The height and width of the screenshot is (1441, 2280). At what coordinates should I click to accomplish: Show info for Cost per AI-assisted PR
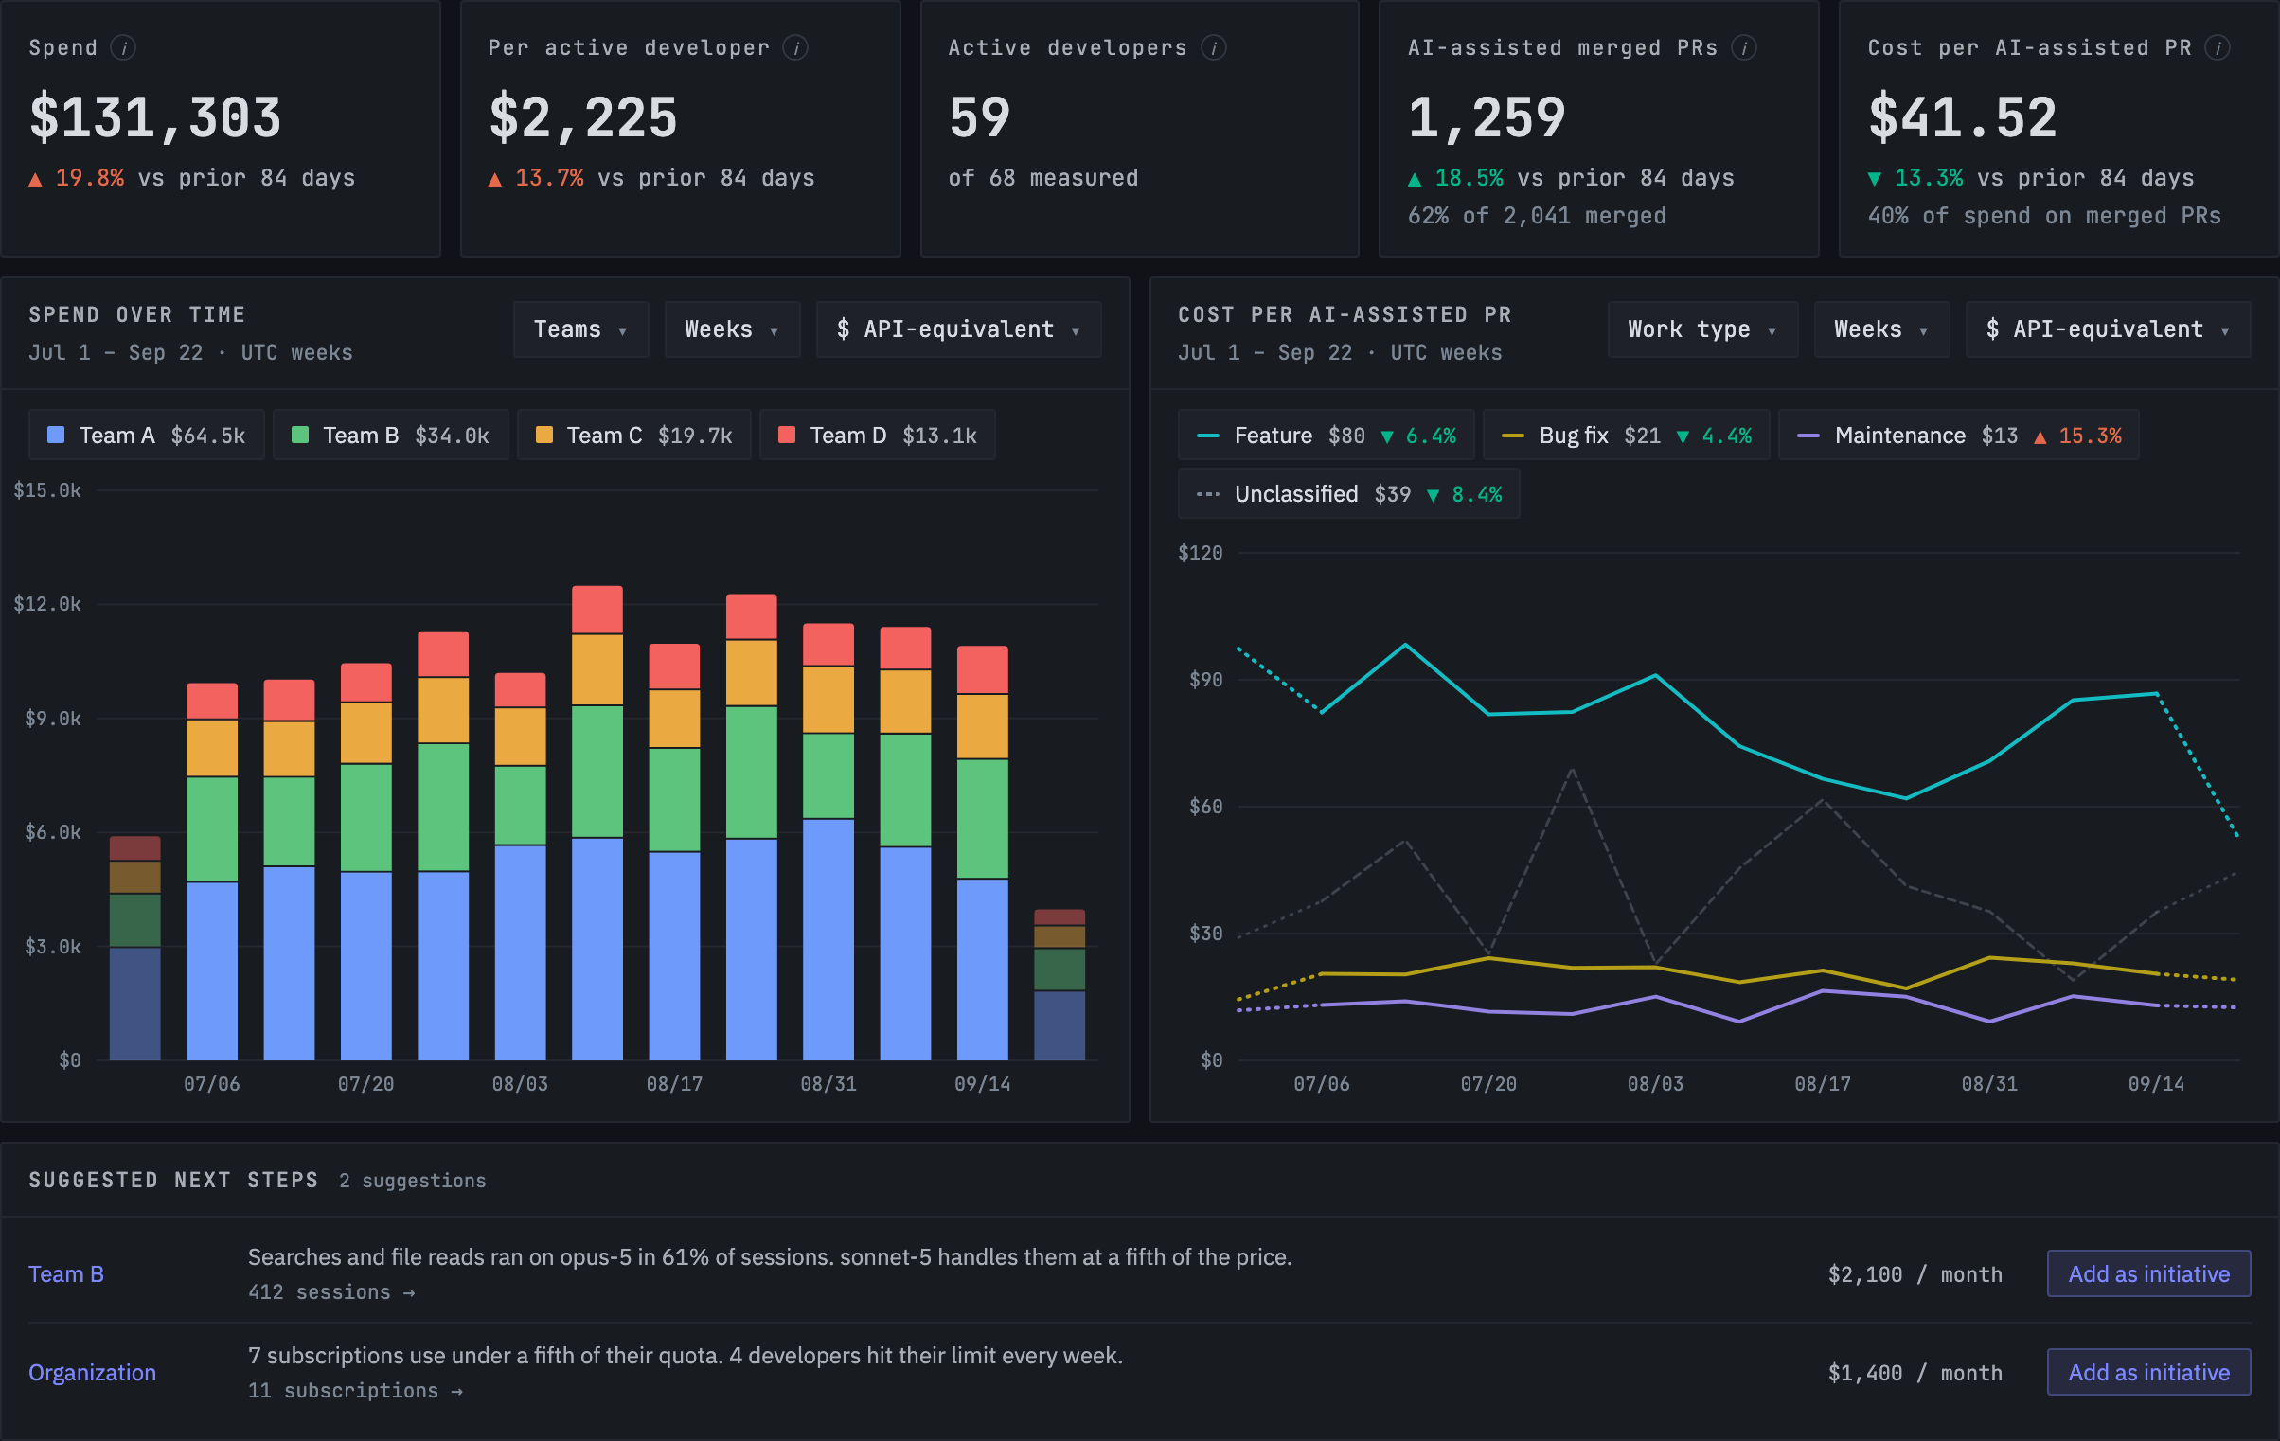tap(2218, 47)
